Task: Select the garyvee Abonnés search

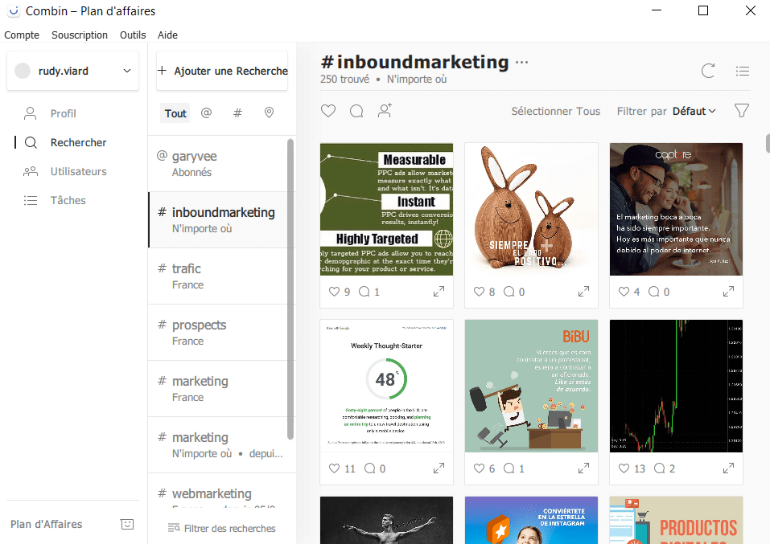Action: pyautogui.click(x=217, y=164)
